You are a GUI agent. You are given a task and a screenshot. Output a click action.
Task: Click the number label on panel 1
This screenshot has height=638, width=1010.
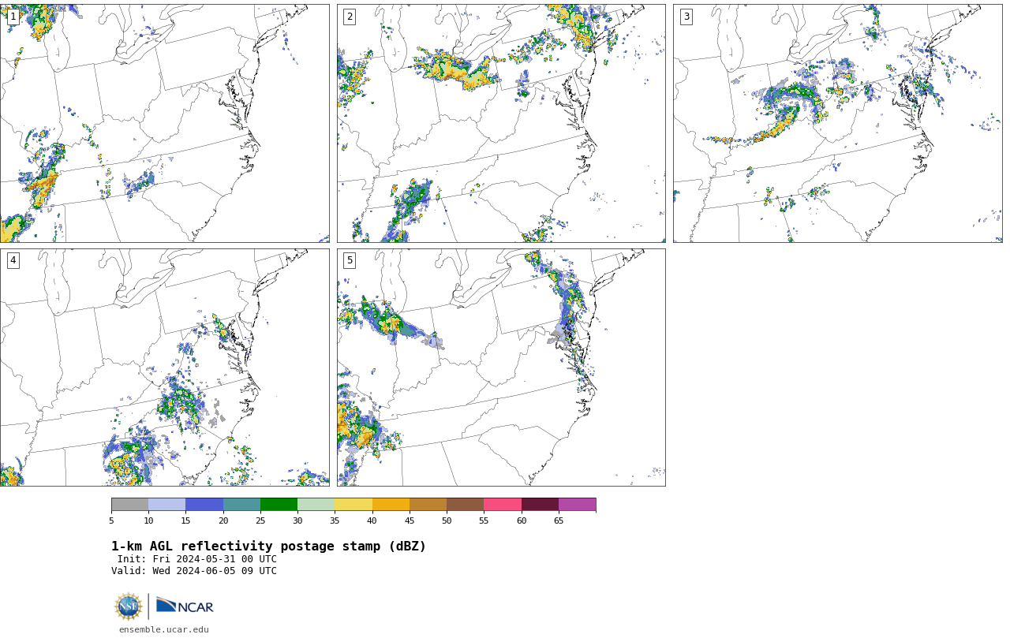pos(13,17)
